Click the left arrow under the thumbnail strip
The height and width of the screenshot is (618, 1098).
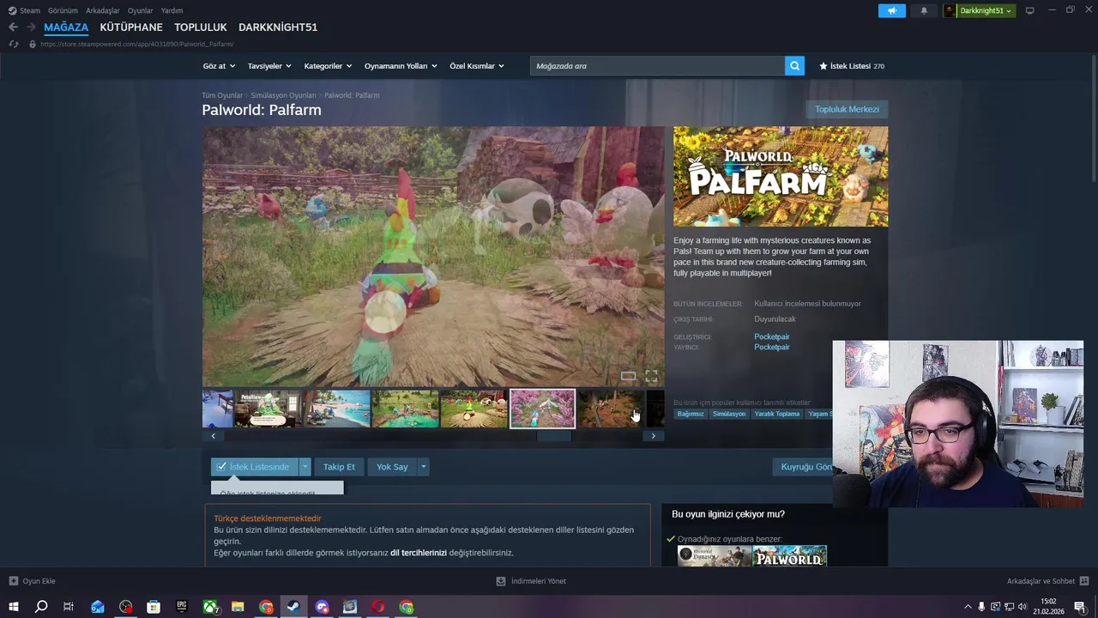(213, 436)
